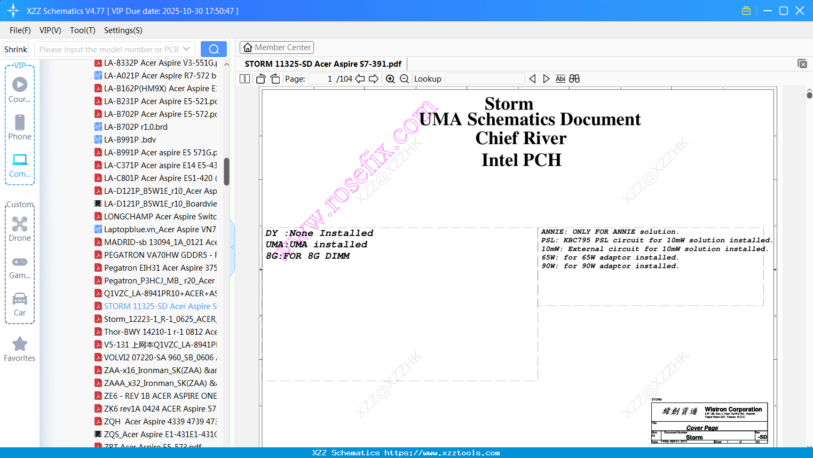
Task: Open LA-B231P Acer Aspire E5-521 PDF
Action: pyautogui.click(x=156, y=101)
